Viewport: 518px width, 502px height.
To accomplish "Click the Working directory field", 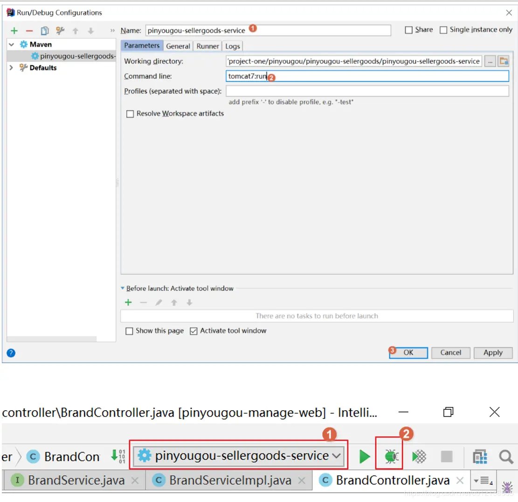I will click(x=354, y=61).
